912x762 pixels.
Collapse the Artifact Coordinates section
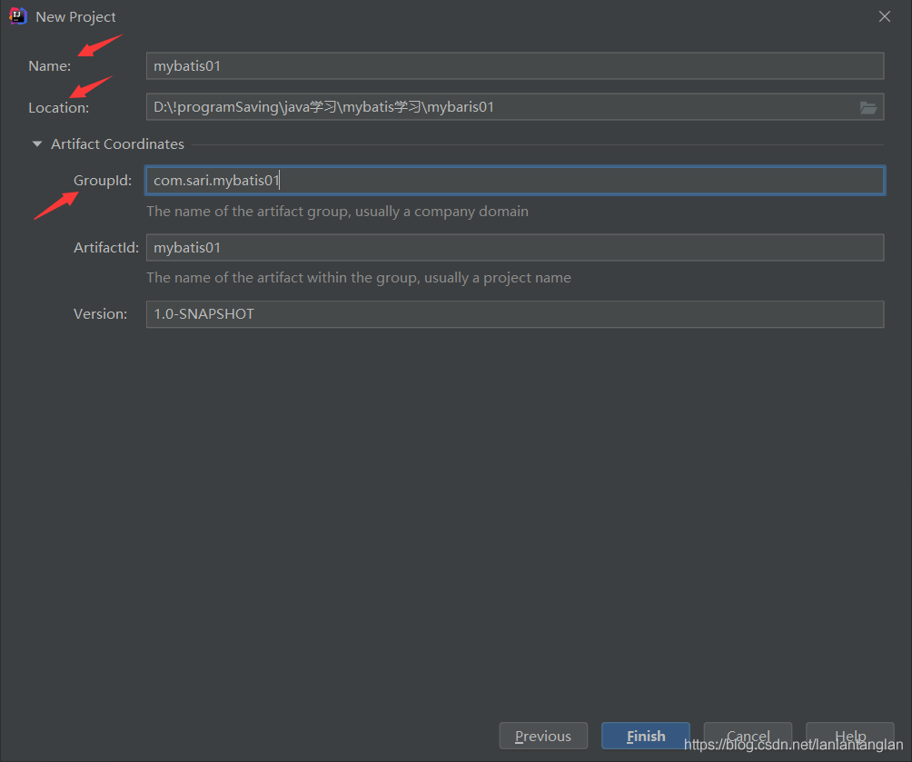pos(37,143)
